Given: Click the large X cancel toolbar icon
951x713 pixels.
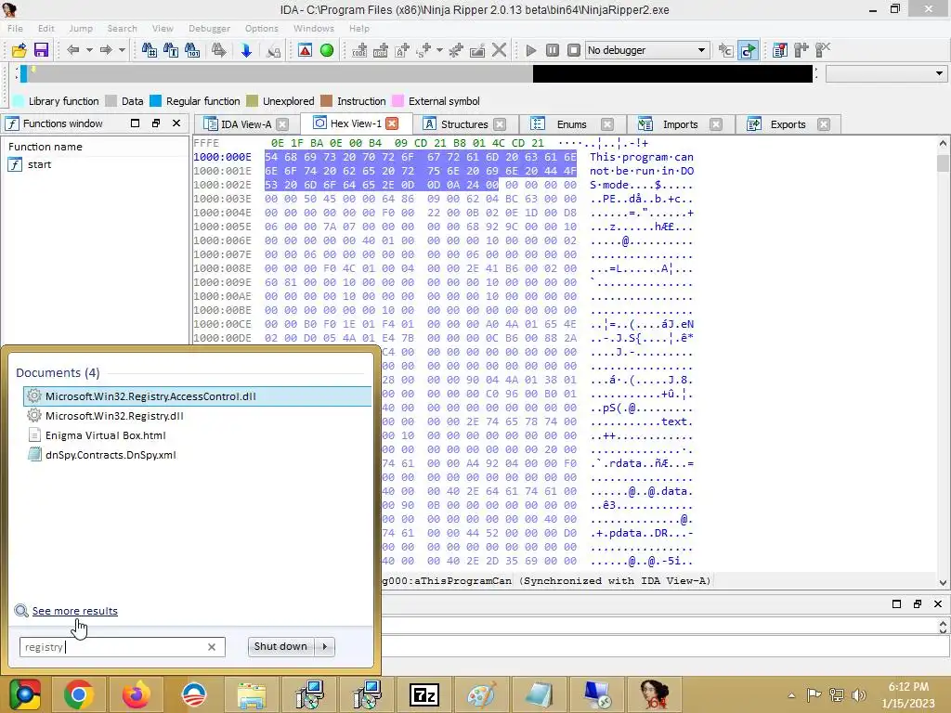Looking at the screenshot, I should coord(499,50).
